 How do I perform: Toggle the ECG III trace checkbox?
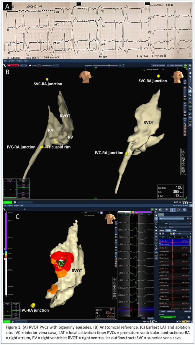click(x=119, y=237)
